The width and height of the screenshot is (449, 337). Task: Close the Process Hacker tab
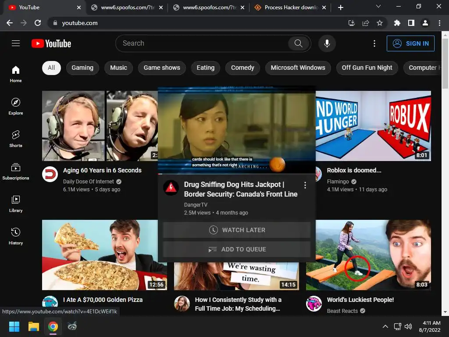coord(324,7)
